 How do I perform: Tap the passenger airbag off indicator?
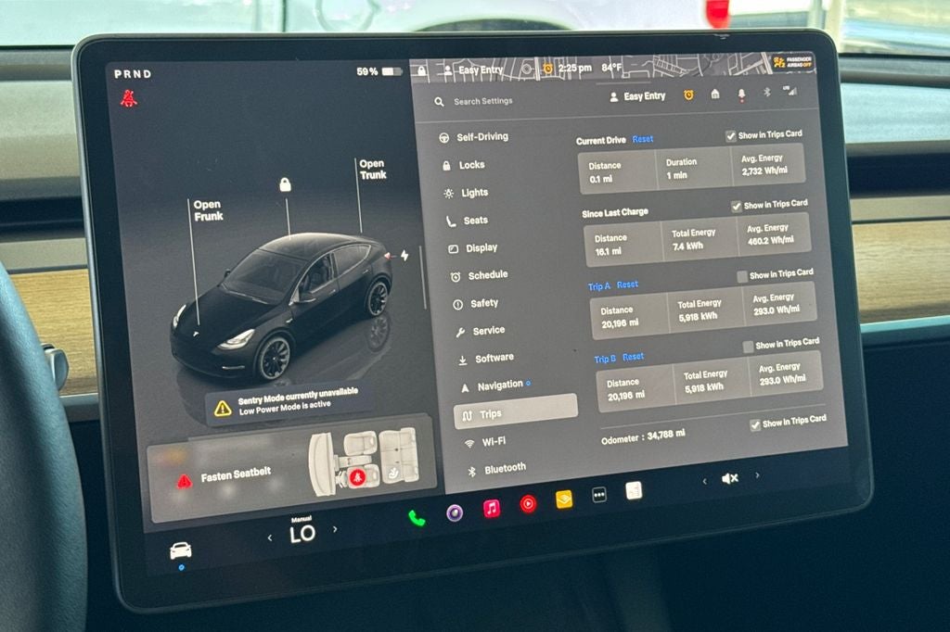pos(792,62)
